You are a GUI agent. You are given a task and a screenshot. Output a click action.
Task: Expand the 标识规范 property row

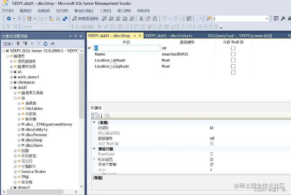tap(94, 159)
